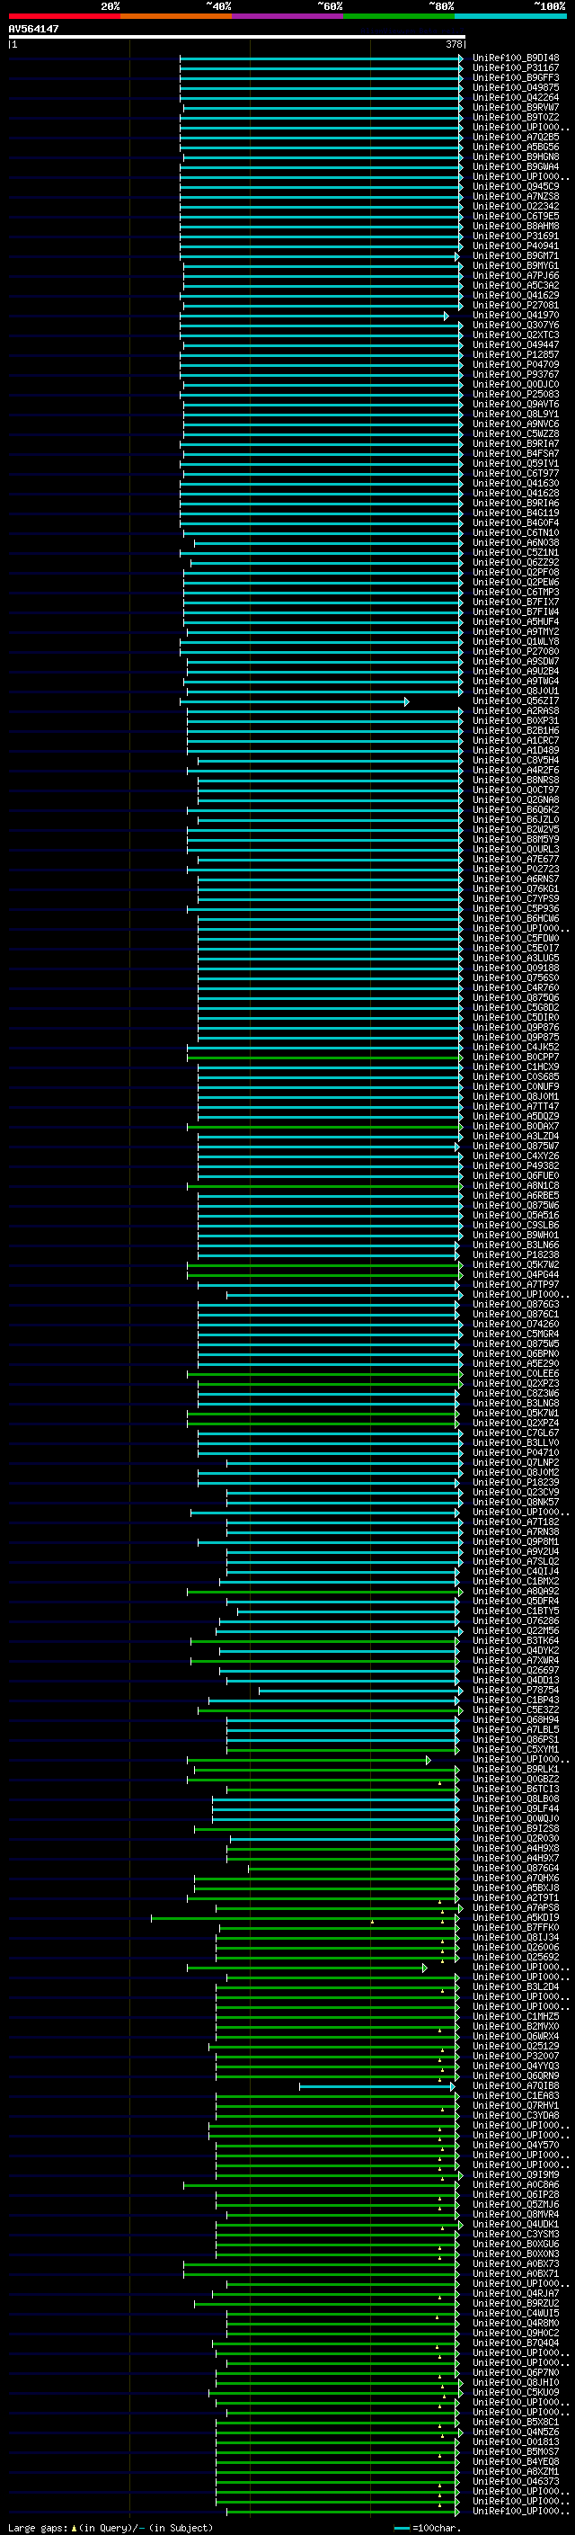Click the green ~80% identity legend segment
Screen dimensions: 575x2535
(398, 16)
